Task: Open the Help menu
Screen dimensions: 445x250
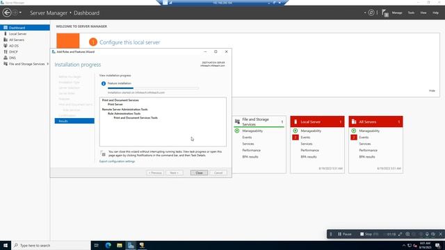Action: pos(435,12)
